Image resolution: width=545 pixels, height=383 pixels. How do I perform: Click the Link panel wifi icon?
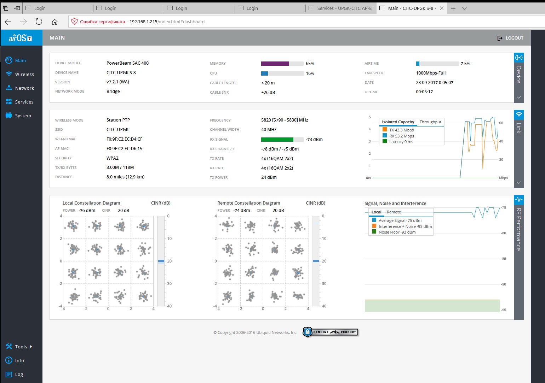(519, 114)
